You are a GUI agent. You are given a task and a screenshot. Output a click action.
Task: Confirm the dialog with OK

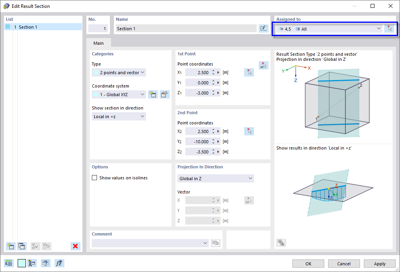308,263
